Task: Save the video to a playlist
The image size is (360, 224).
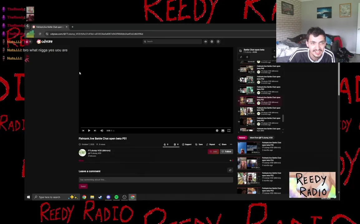Action: pos(199,145)
